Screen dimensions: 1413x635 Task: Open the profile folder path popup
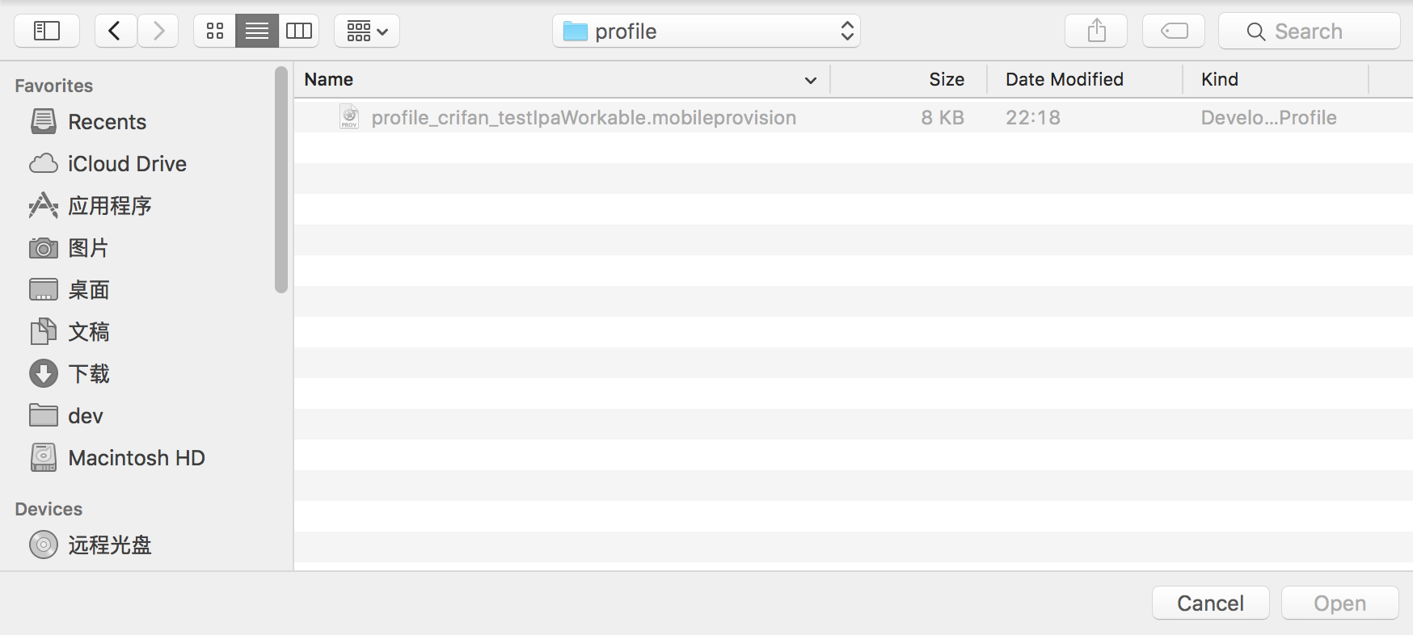tap(706, 32)
